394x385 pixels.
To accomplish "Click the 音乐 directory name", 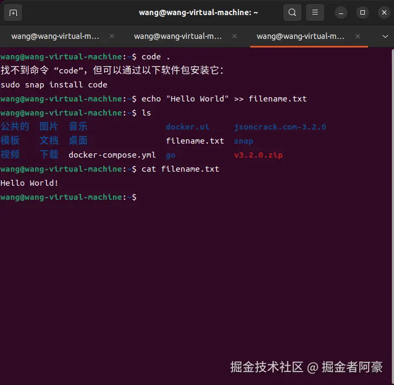I will coord(78,126).
